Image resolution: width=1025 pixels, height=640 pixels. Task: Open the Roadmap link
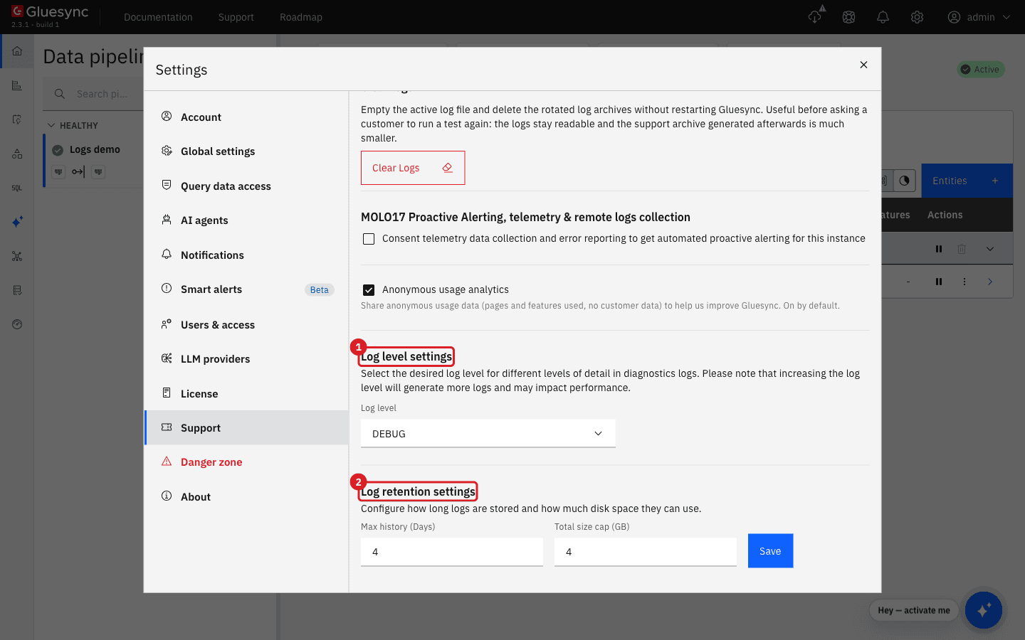(x=301, y=17)
